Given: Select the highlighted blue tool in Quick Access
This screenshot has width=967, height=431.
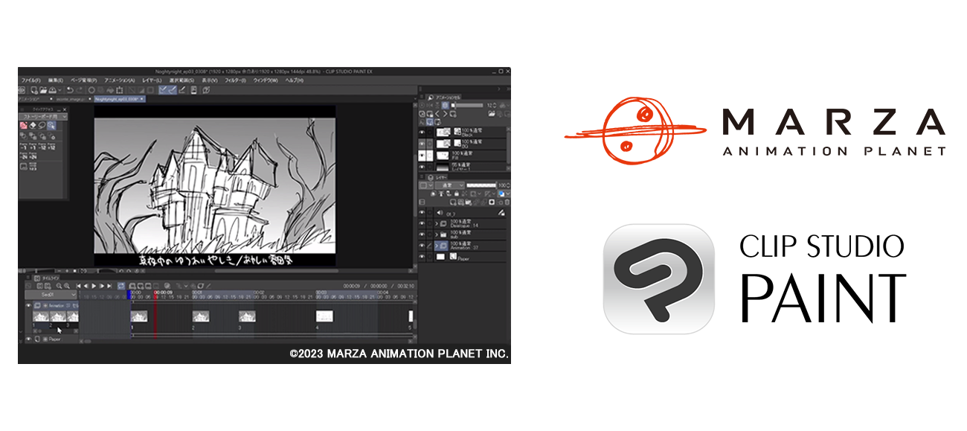Looking at the screenshot, I should point(51,125).
